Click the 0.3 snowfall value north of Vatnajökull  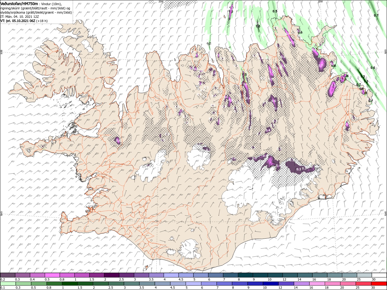pyautogui.click(x=299, y=169)
